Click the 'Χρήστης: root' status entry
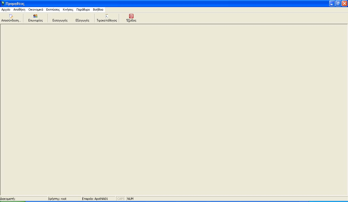This screenshot has width=348, height=202. pyautogui.click(x=64, y=199)
